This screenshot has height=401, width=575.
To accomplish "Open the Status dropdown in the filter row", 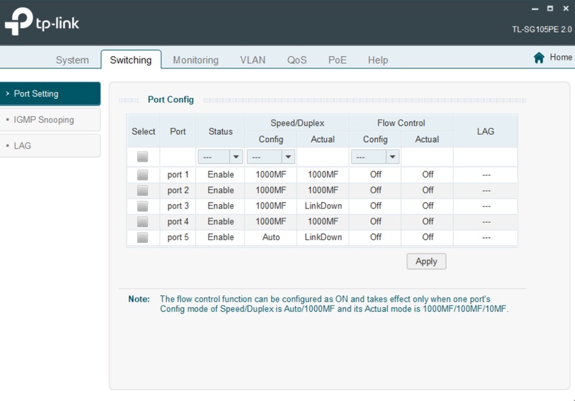I will 221,157.
